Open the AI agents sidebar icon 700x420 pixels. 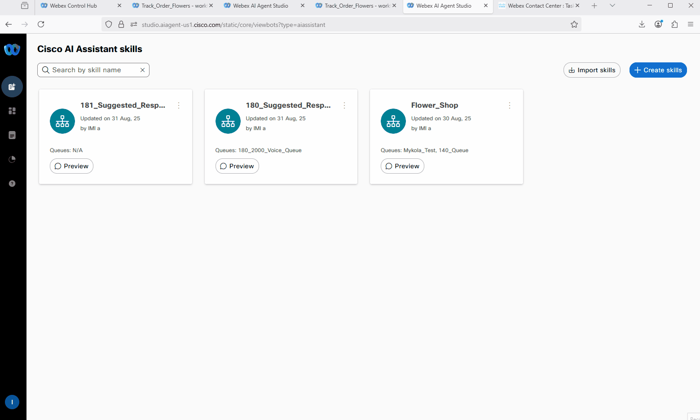pos(12,87)
